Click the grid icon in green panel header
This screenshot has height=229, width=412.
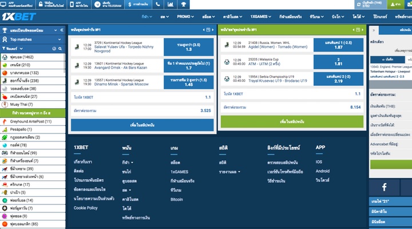pos(358,30)
